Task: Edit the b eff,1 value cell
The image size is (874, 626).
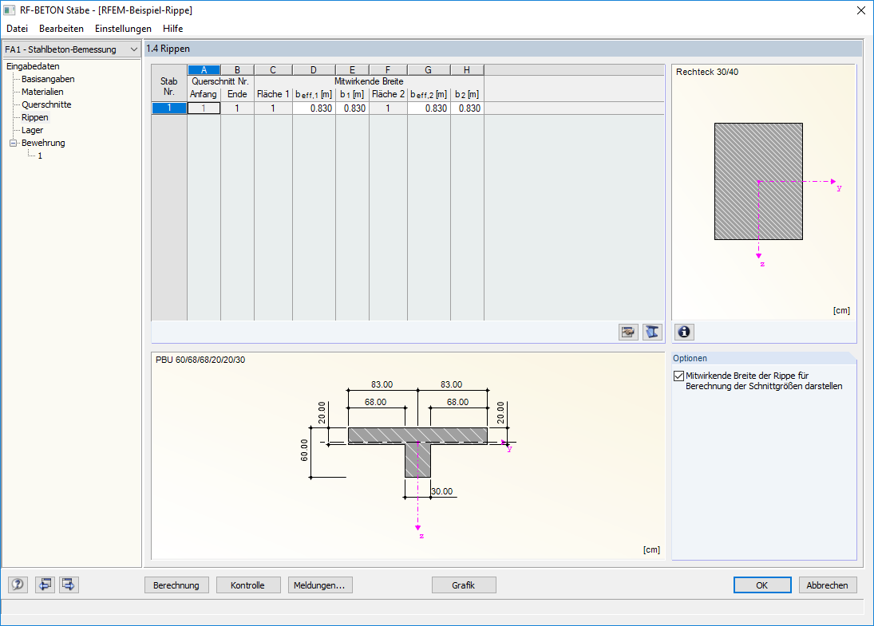Action: (x=314, y=108)
